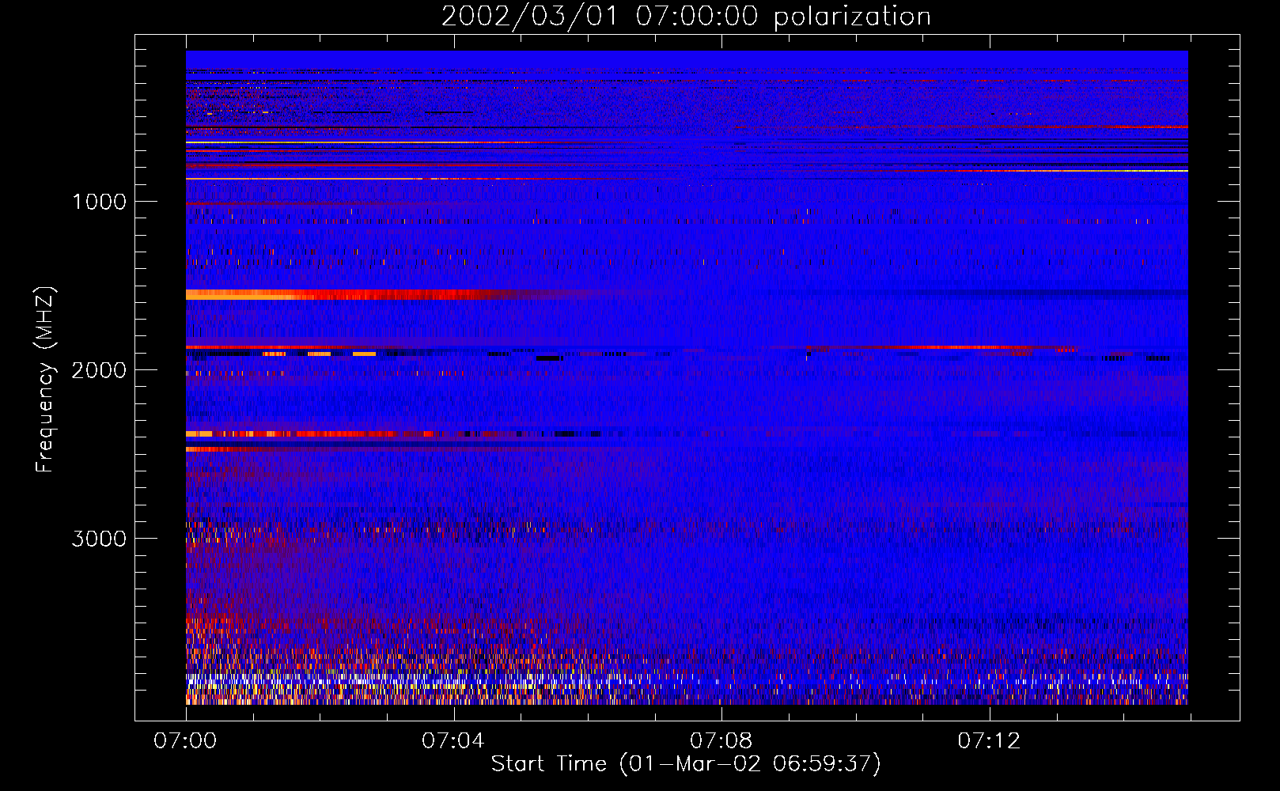
Task: Click the '07:12' time axis label
Action: 989,741
